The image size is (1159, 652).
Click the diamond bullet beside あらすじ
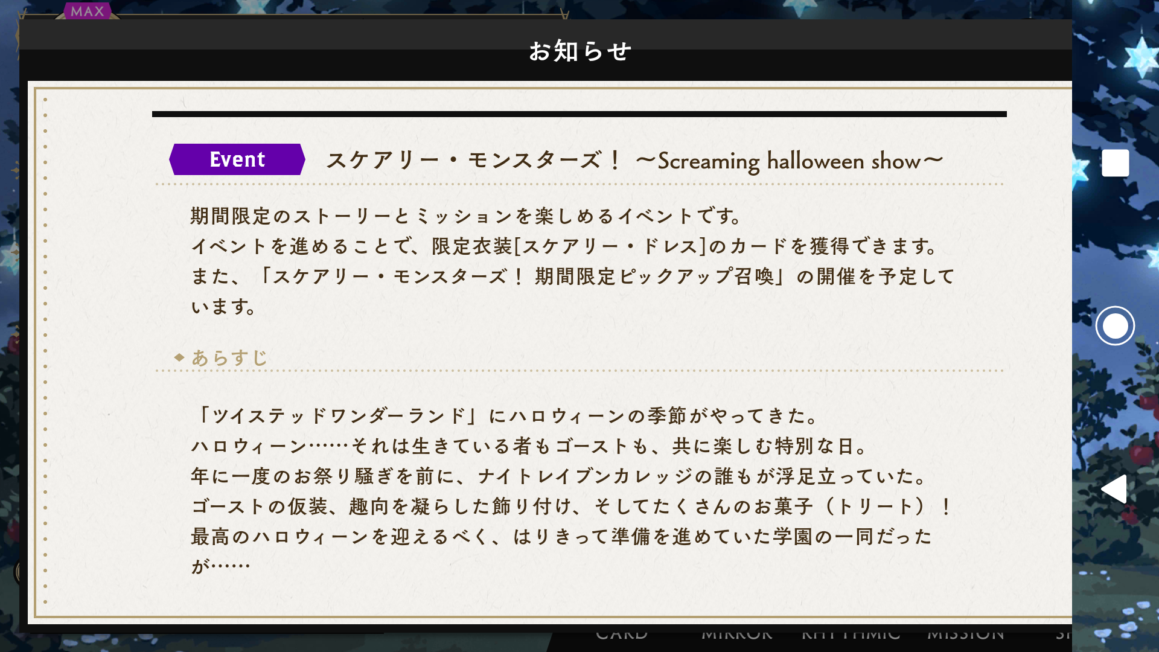pyautogui.click(x=179, y=357)
